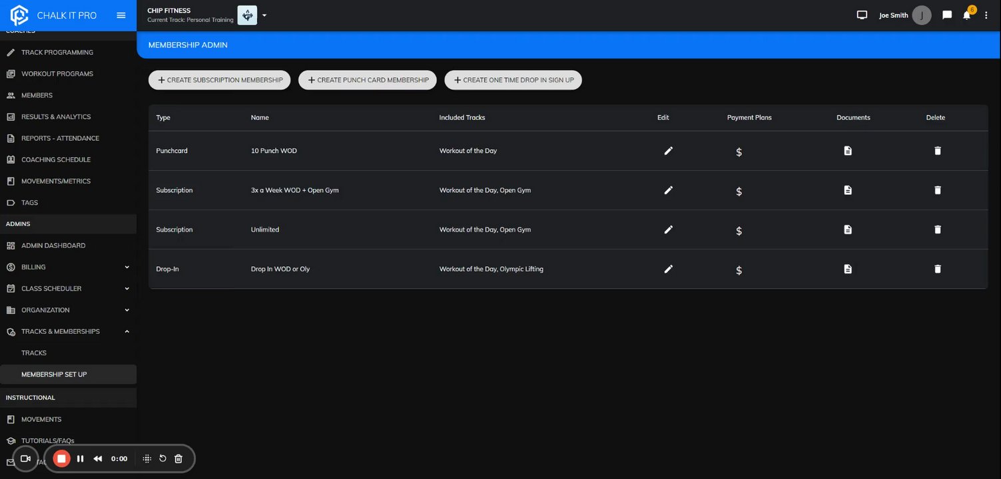Open the recorder effects grid icon

(147, 458)
